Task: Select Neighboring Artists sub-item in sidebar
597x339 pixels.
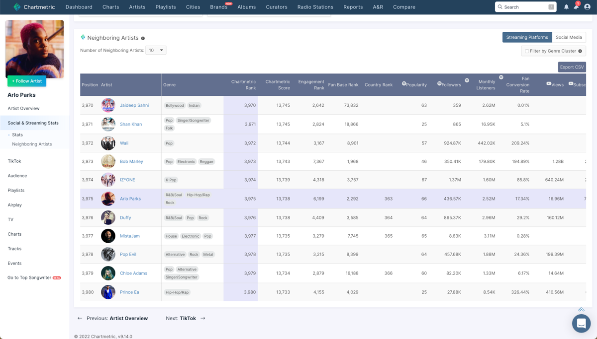Action: point(32,144)
